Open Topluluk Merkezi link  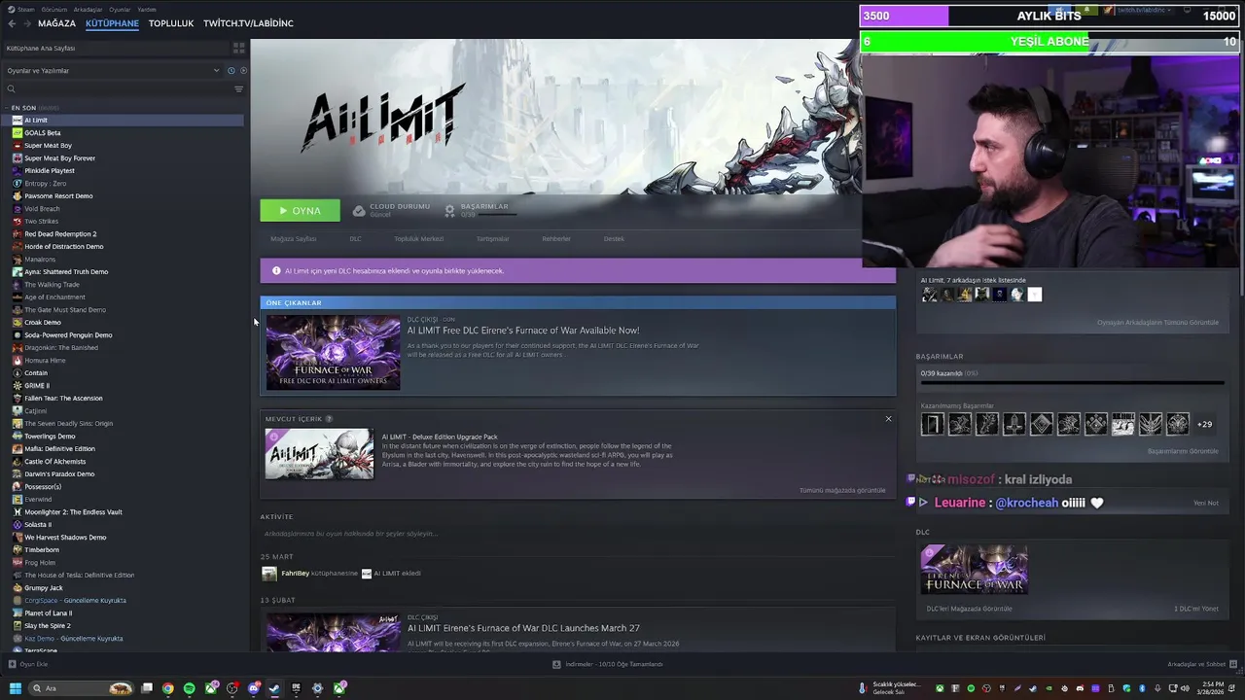(418, 238)
